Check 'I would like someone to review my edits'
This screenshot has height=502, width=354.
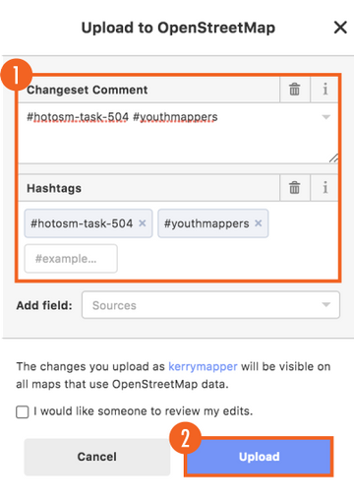(x=23, y=411)
